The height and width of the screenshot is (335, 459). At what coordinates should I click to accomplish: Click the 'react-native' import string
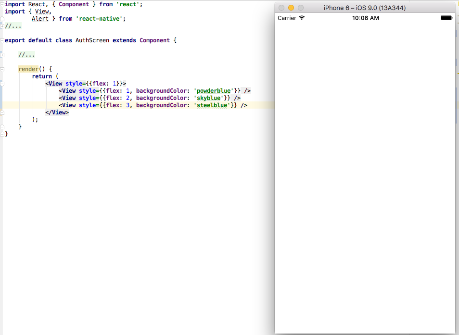pos(99,19)
